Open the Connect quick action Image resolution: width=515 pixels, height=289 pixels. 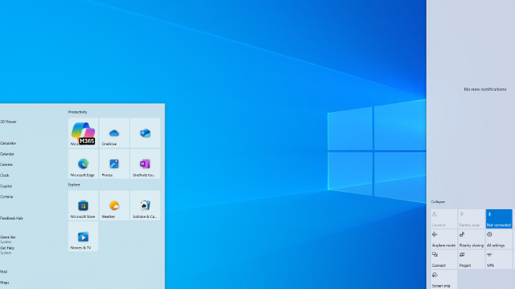click(x=444, y=259)
